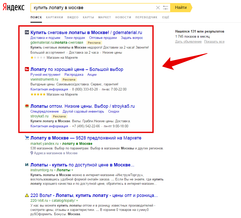The height and width of the screenshot is (218, 241).
Task: Open the Видео tab
Action: (73, 17)
